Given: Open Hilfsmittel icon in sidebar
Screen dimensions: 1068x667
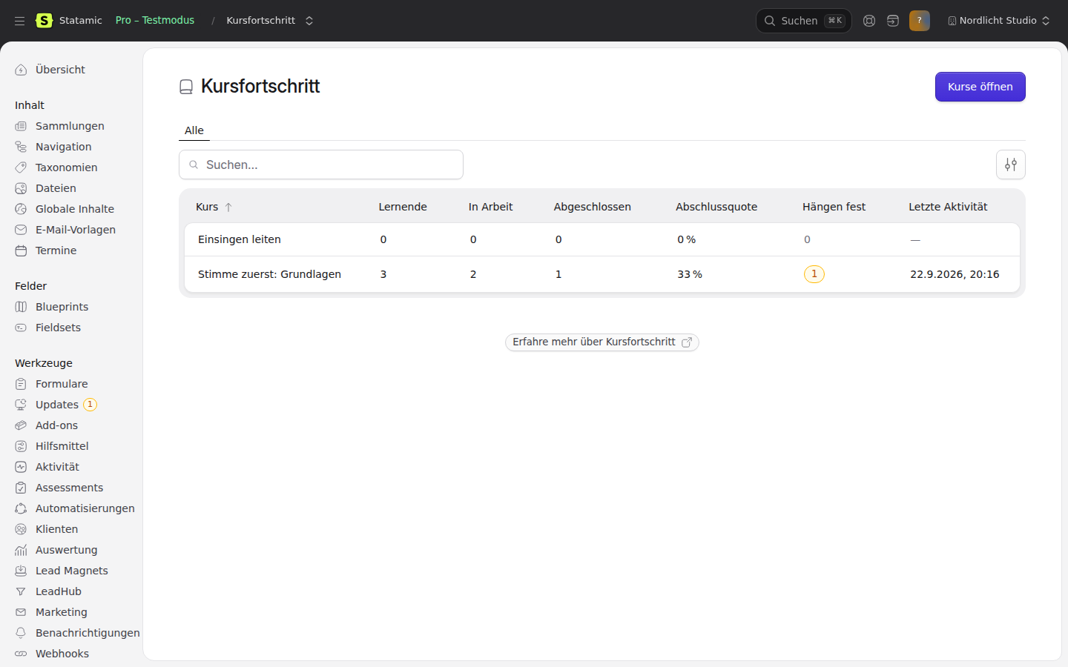Looking at the screenshot, I should [21, 446].
